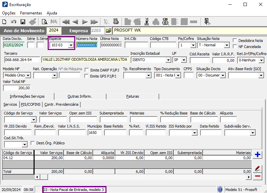Viewport: 267px width, 193px height.
Task: Click the Número Nota input field
Action: [87, 45]
